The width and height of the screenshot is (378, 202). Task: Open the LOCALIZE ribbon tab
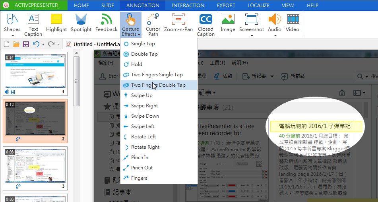258,5
